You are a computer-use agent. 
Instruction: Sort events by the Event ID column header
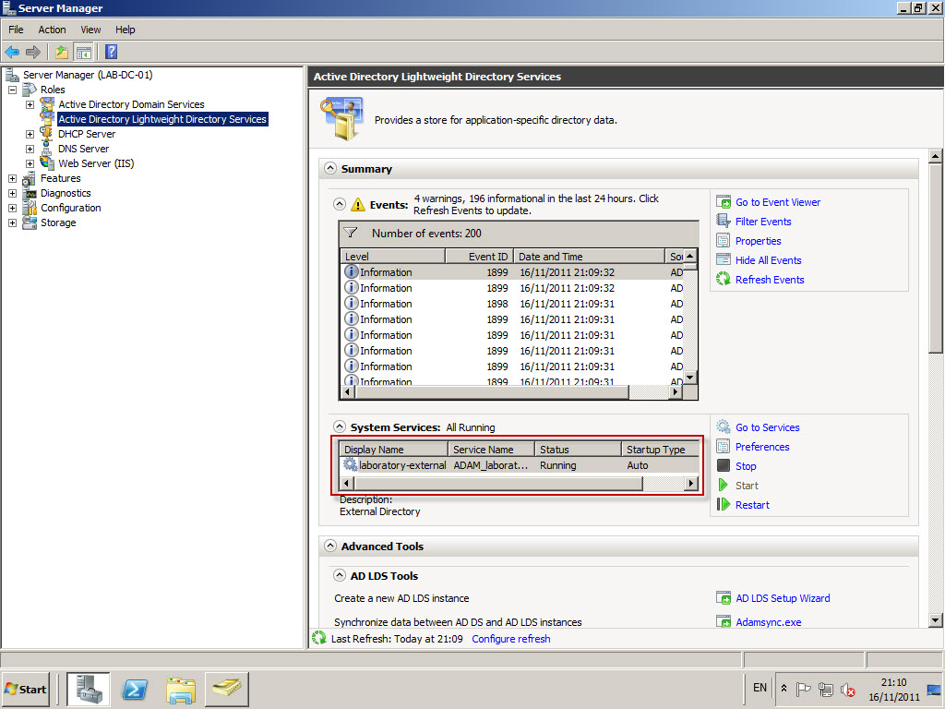pyautogui.click(x=479, y=257)
